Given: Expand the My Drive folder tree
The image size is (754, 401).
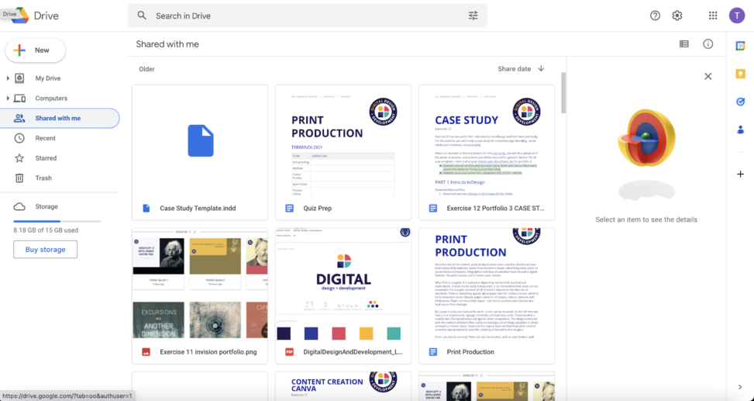Looking at the screenshot, I should pyautogui.click(x=8, y=78).
